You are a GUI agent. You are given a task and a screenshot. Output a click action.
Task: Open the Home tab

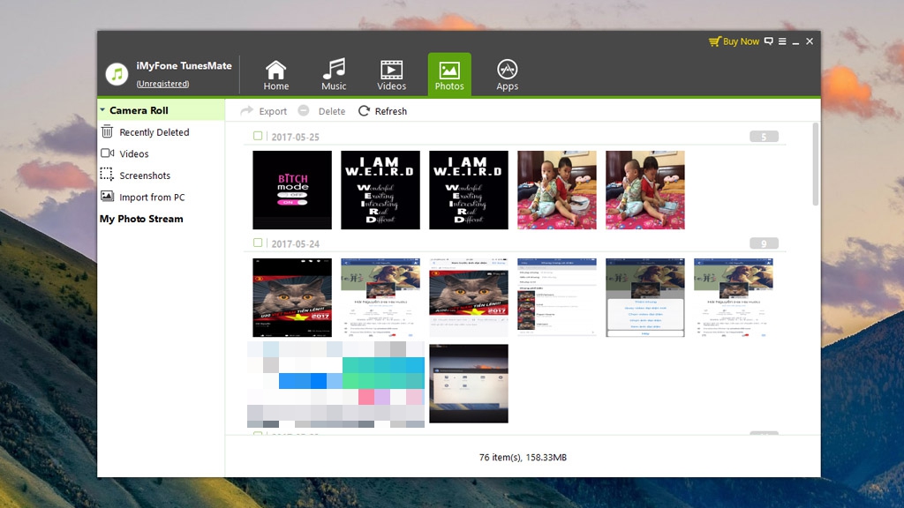276,75
